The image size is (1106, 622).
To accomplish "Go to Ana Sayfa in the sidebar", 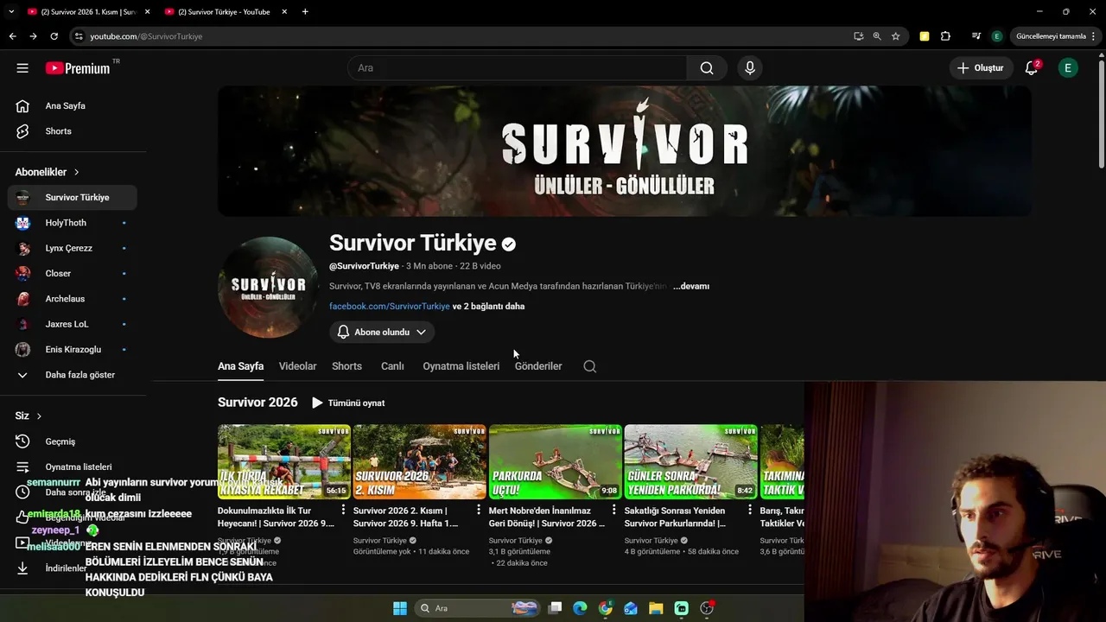I will pos(72,105).
